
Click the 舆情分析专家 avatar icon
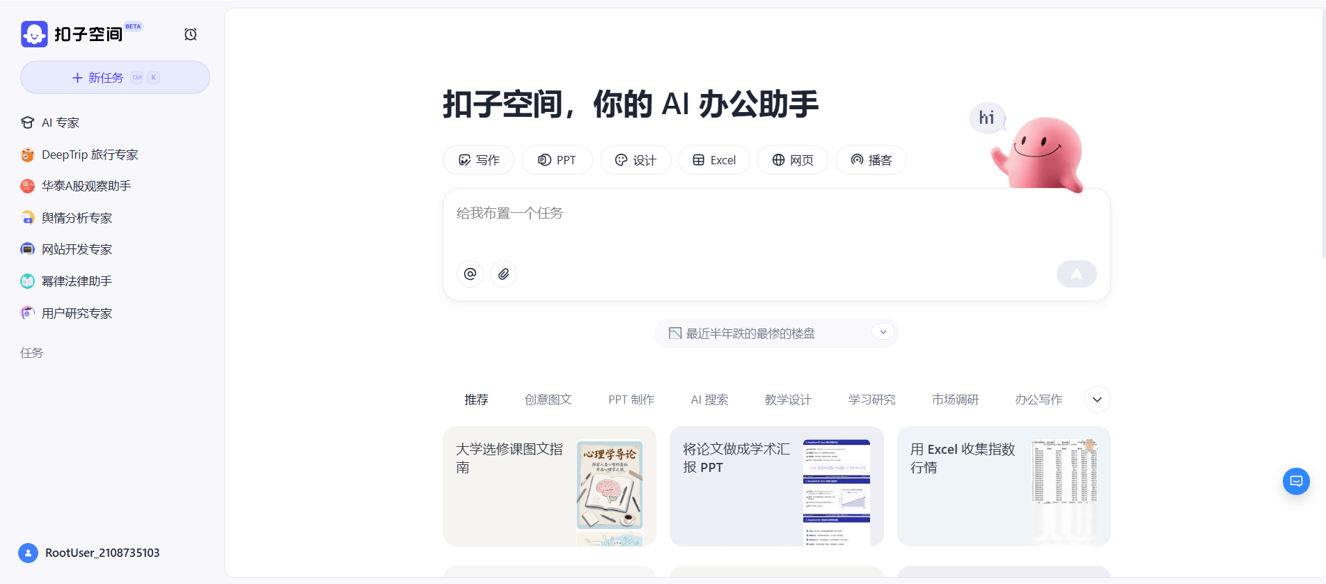(x=27, y=218)
